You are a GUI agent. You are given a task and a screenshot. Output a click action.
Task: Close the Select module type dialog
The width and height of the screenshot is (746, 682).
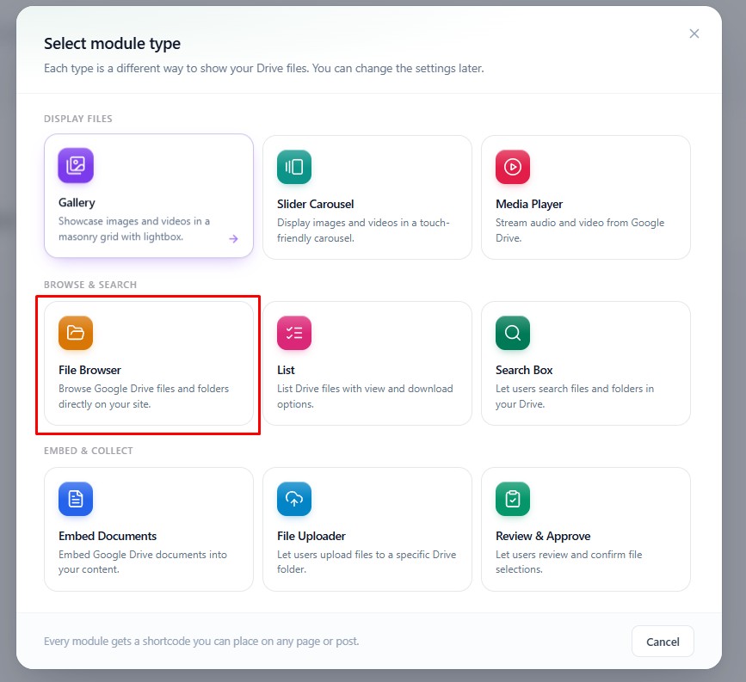coord(694,34)
